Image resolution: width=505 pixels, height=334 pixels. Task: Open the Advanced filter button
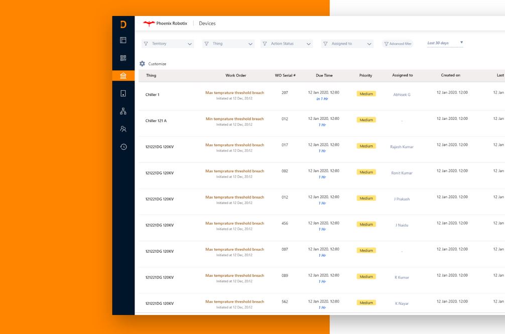(x=398, y=44)
